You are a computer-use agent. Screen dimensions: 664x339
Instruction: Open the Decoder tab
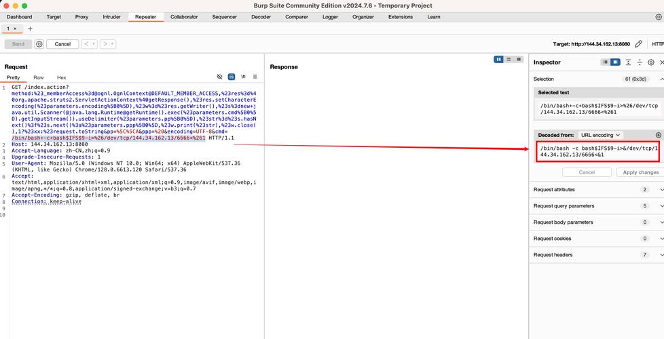[x=261, y=17]
